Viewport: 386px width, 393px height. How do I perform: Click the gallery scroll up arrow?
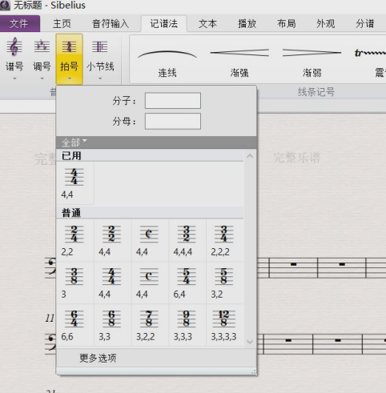[250, 156]
